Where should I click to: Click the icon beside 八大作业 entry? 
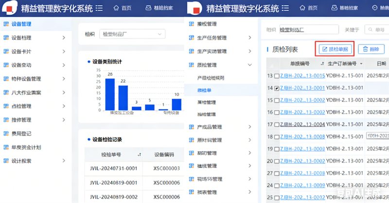[x=6, y=92]
